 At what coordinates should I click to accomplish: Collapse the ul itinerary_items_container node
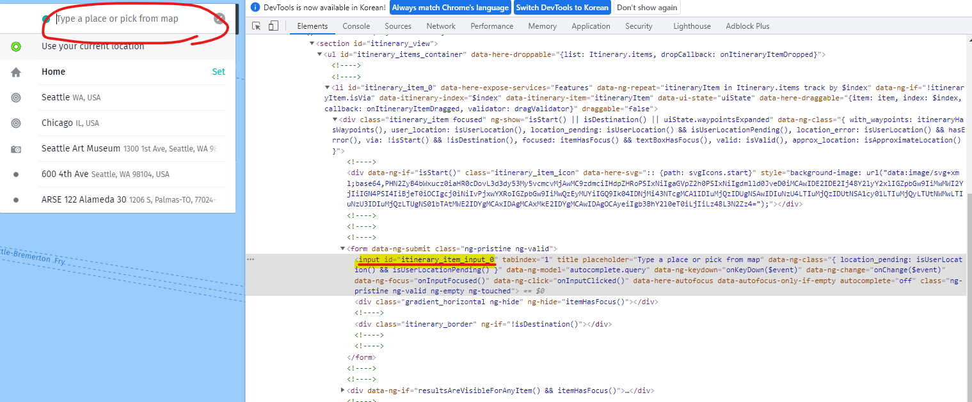pyautogui.click(x=320, y=54)
